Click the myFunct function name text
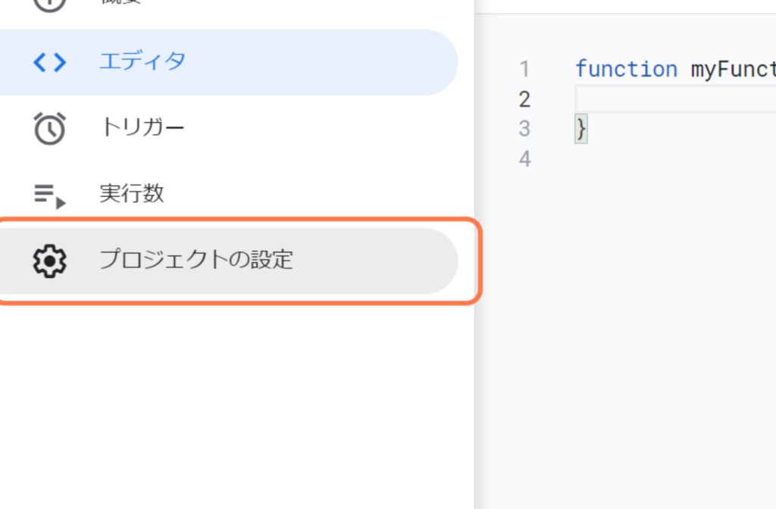Screen dimensions: 776x509 [x=734, y=69]
